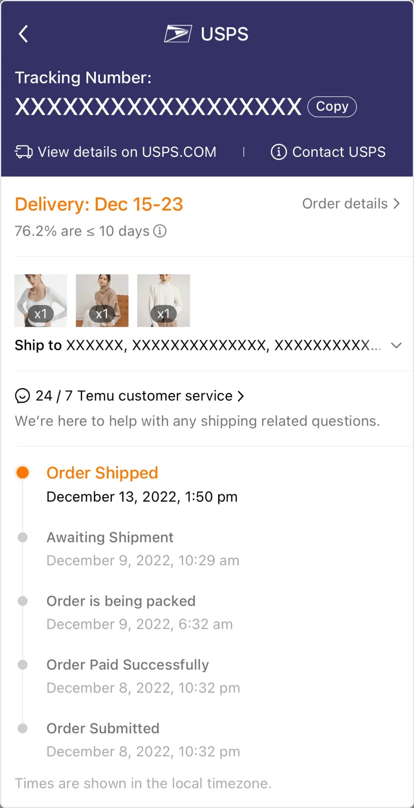414x808 pixels.
Task: Copy the tracking number
Action: [x=331, y=106]
